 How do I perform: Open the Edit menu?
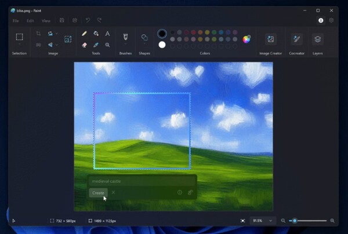(30, 21)
